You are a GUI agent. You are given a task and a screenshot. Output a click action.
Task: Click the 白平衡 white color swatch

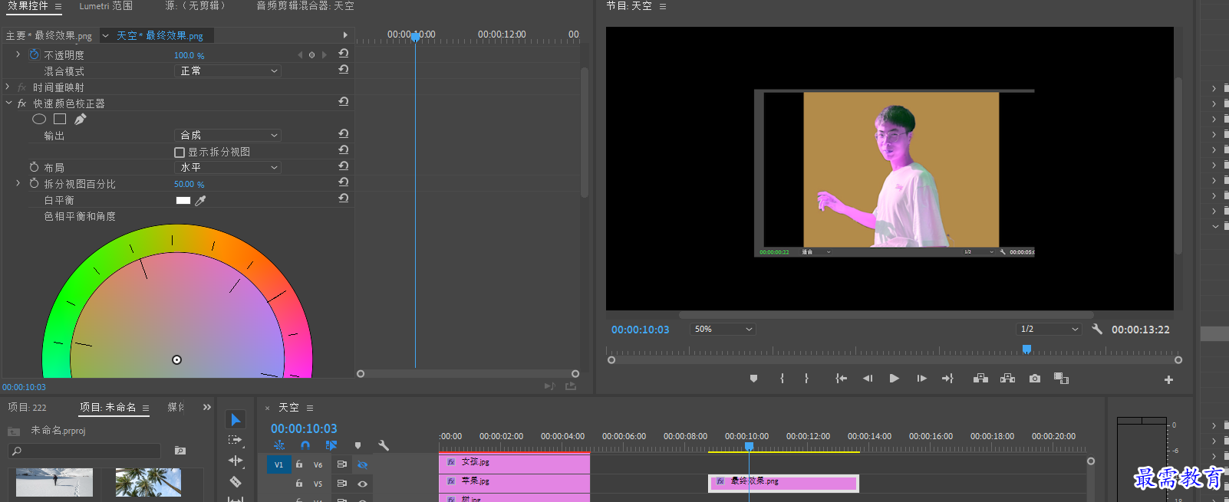(183, 201)
